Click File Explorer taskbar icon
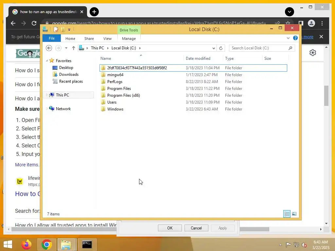This screenshot has height=251, width=335. pyautogui.click(x=66, y=244)
